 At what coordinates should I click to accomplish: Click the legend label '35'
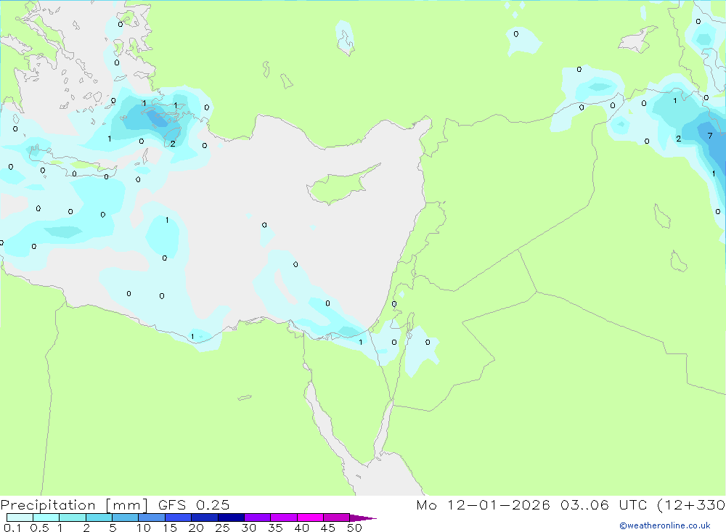275,528
